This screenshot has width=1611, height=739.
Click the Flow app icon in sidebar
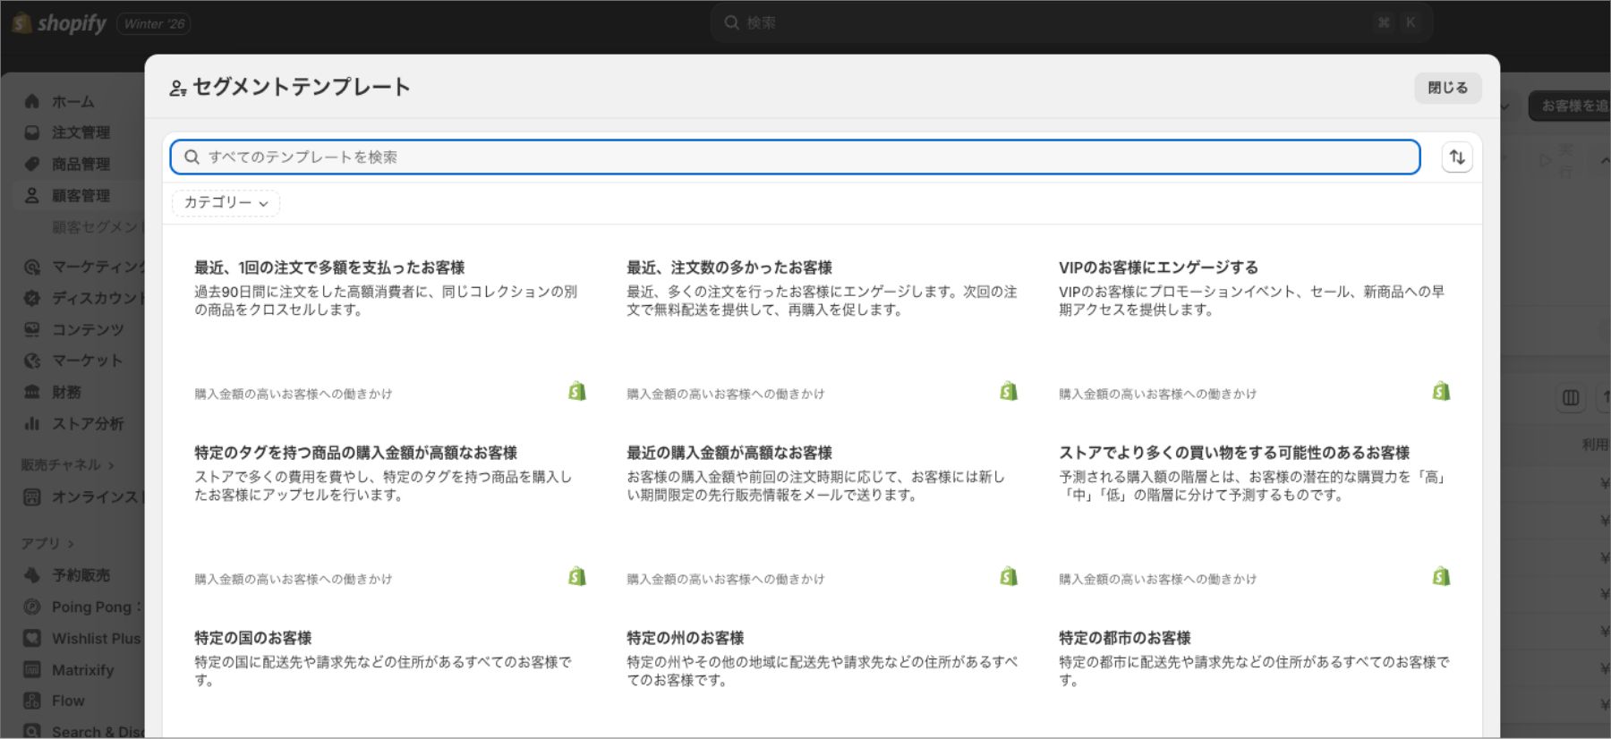click(x=32, y=701)
